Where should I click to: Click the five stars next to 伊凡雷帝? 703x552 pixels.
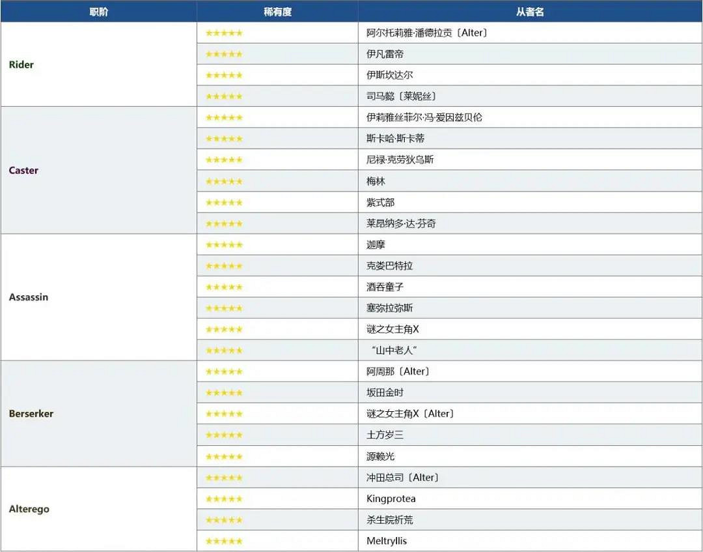pyautogui.click(x=224, y=54)
